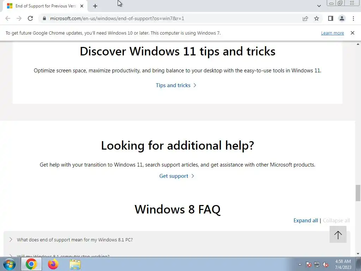Click network tray icon
Image resolution: width=361 pixels, height=271 pixels.
pos(317,265)
